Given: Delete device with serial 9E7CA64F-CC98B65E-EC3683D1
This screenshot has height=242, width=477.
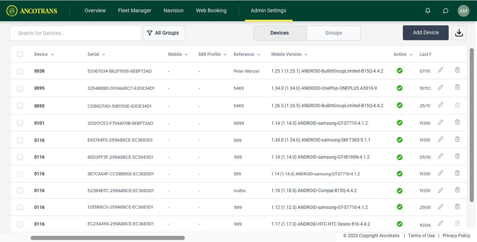Looking at the screenshot, I should pos(457,173).
